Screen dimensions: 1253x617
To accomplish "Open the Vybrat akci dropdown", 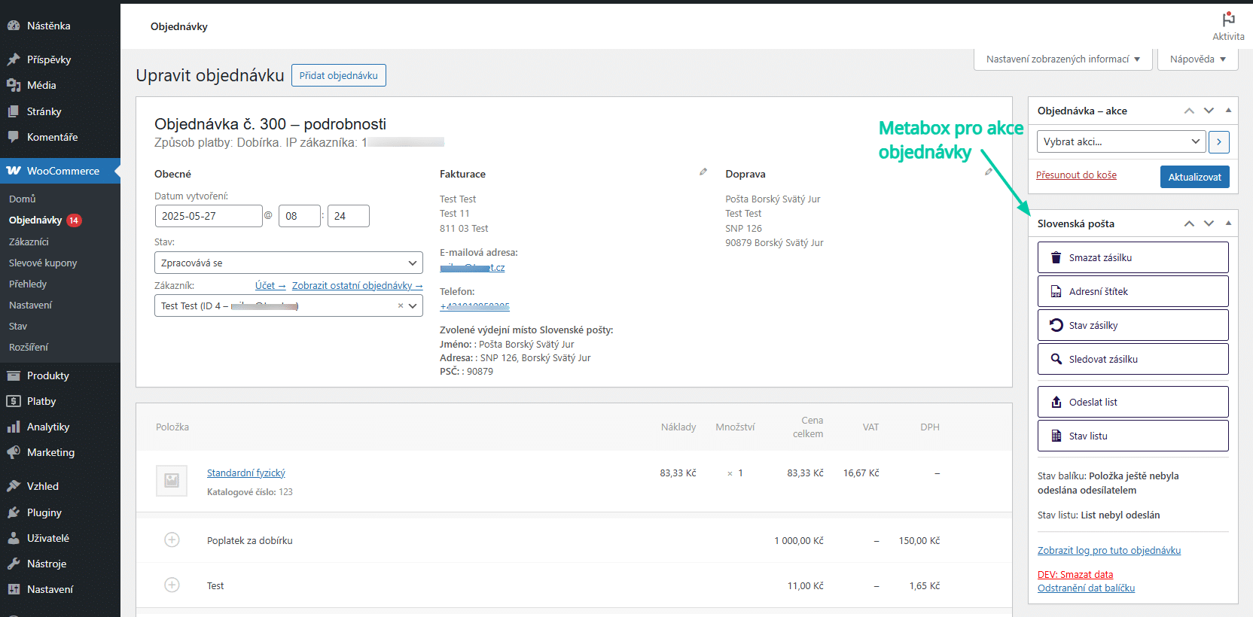I will (1120, 141).
